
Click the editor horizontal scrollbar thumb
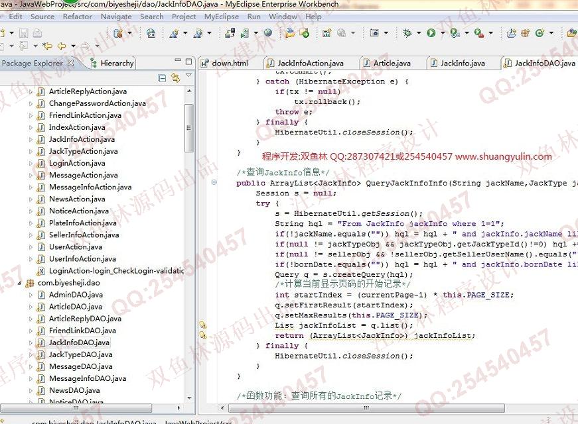coord(366,408)
